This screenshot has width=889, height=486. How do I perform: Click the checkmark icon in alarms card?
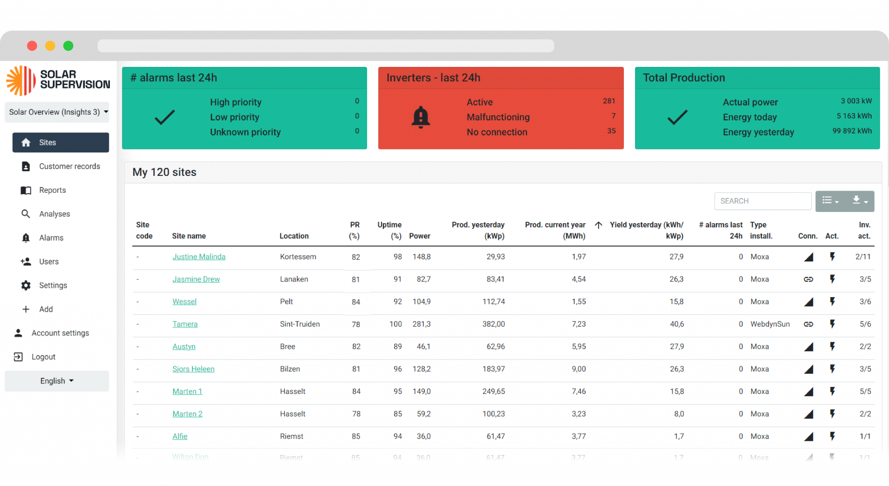click(165, 117)
